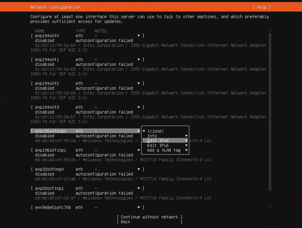The height and width of the screenshot is (228, 302).
Task: Expand options for interface enp194s0f0
Action: (x=138, y=36)
